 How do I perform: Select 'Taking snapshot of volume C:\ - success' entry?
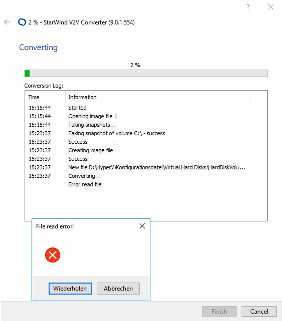[146, 133]
